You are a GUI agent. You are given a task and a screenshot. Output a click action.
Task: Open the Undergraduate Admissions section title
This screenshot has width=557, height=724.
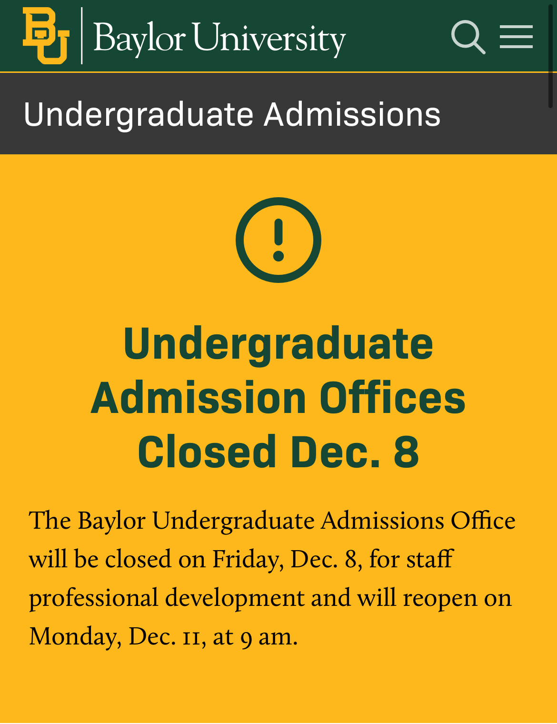point(232,114)
